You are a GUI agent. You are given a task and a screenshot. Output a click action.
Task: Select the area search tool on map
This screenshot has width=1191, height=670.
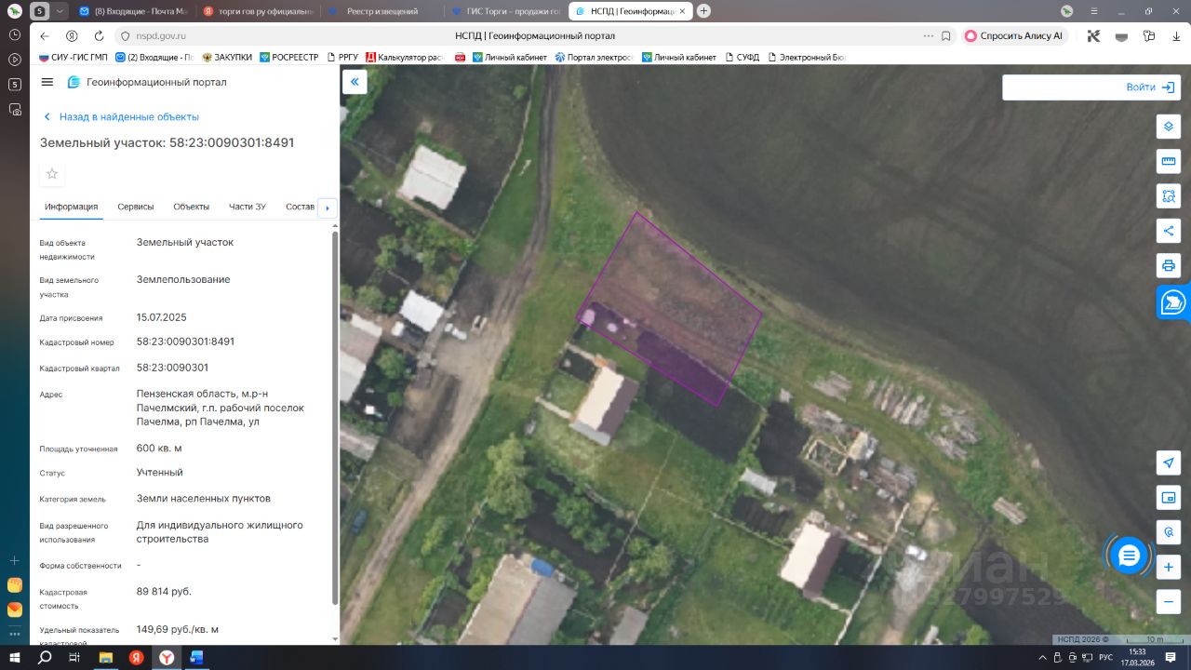pos(1169,195)
